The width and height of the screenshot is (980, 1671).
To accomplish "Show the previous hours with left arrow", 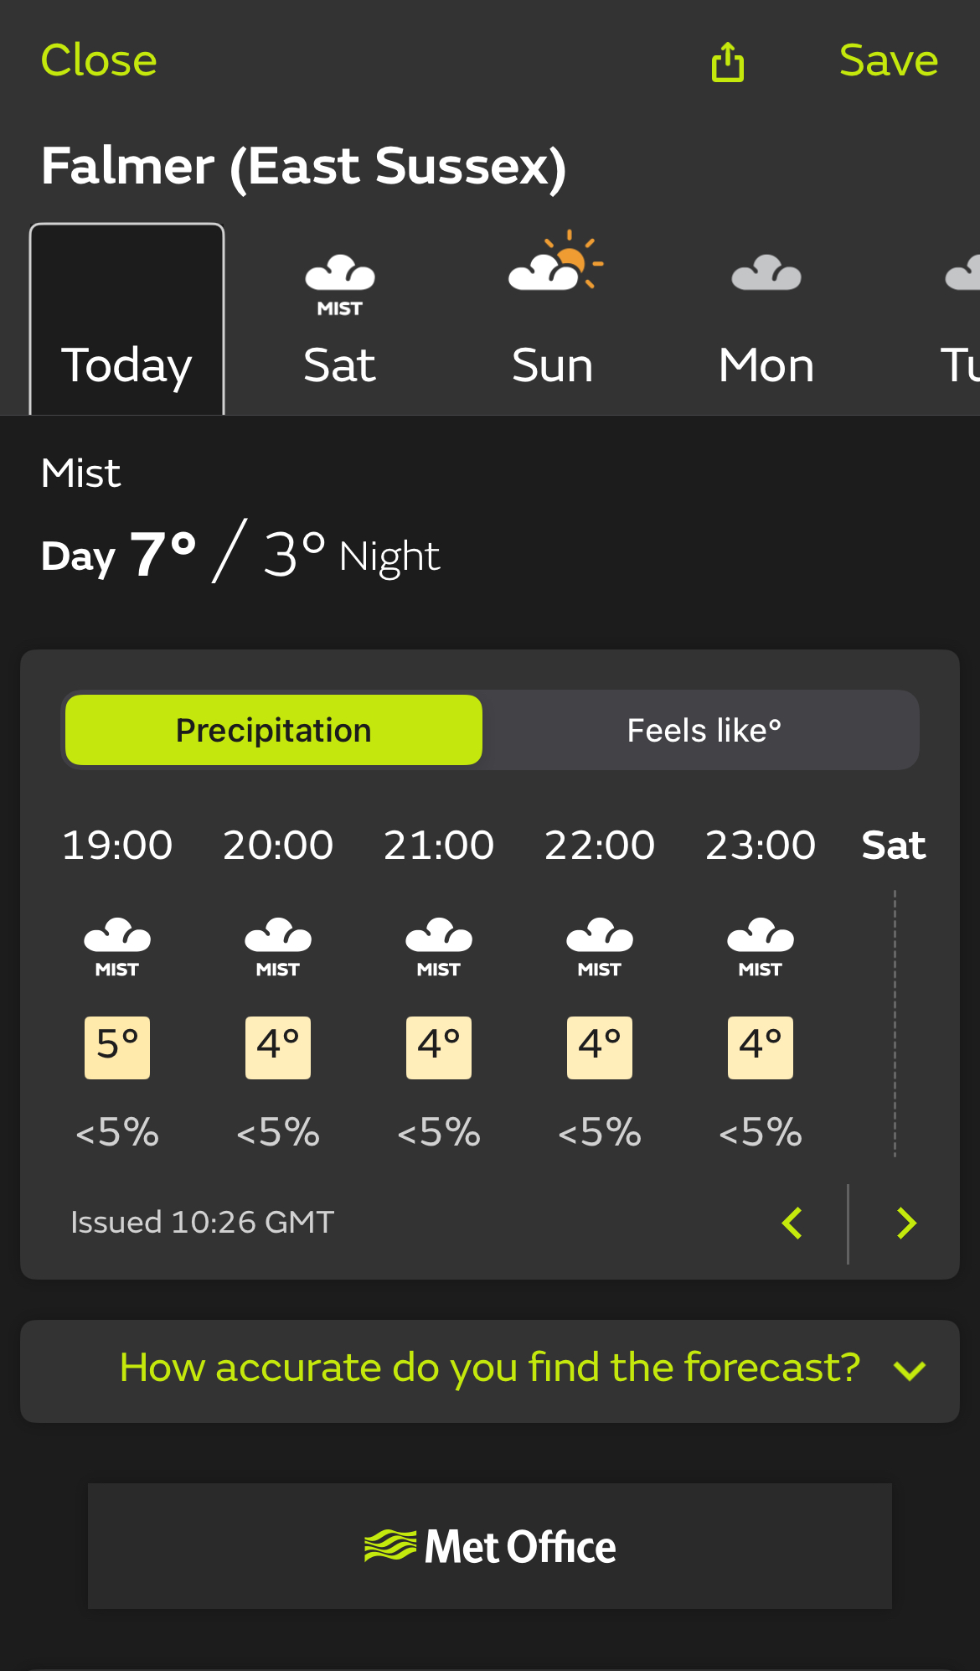I will 792,1224.
